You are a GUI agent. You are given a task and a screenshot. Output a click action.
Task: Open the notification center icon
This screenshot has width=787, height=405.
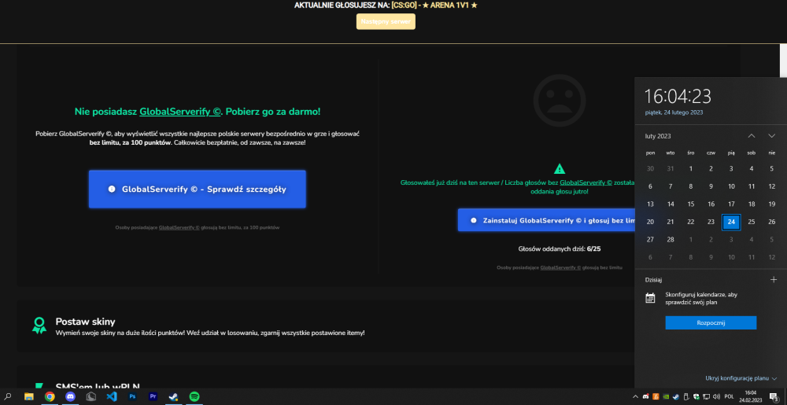774,396
